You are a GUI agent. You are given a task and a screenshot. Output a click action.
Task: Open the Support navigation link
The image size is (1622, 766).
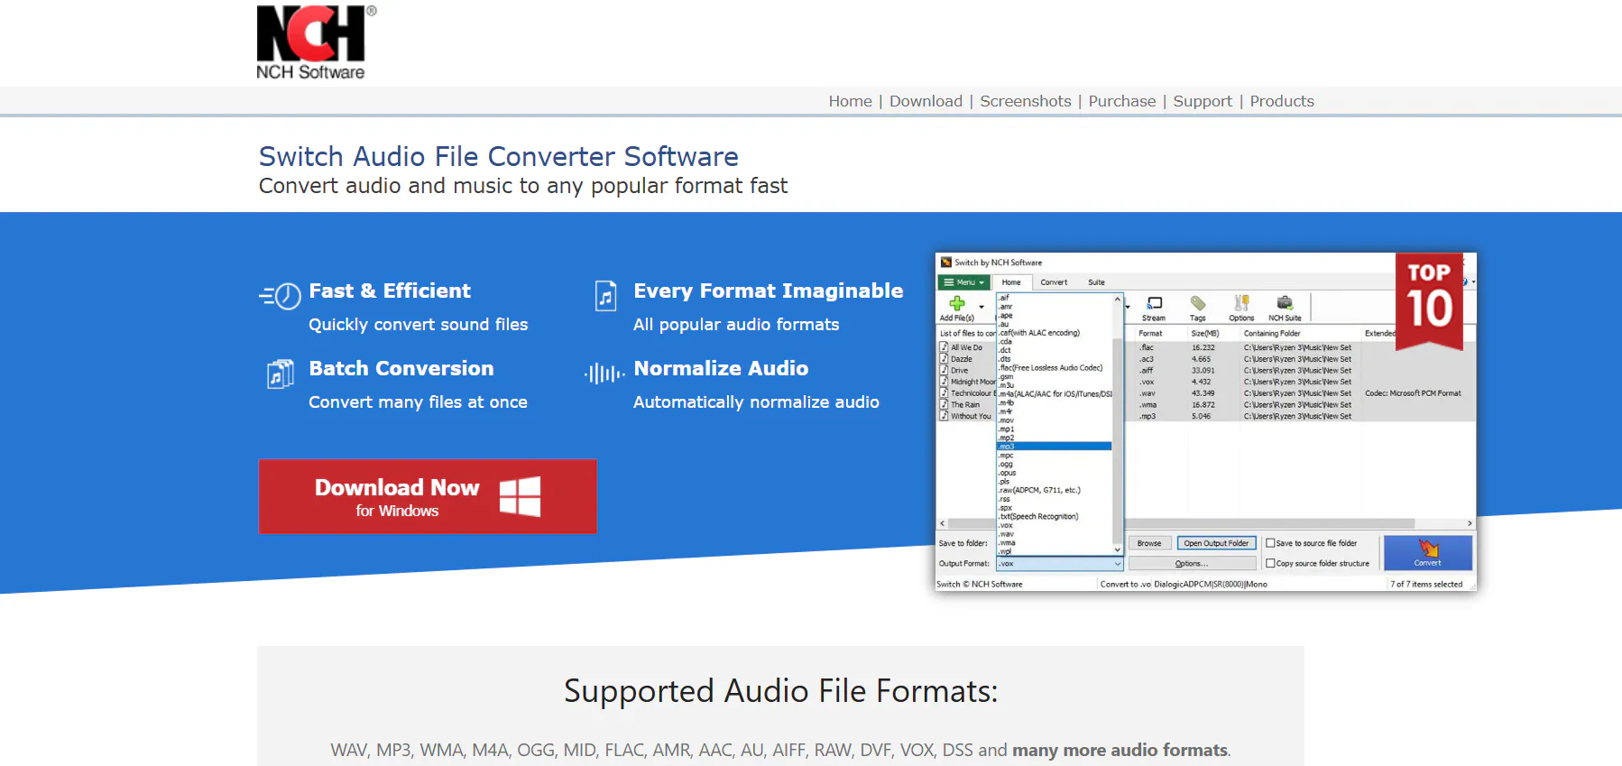1203,101
